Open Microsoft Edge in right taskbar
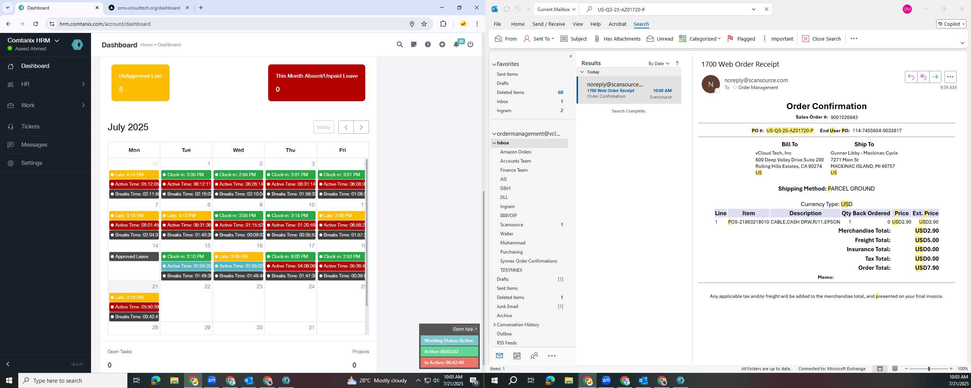Screen dimensions: 971x388 point(550,380)
